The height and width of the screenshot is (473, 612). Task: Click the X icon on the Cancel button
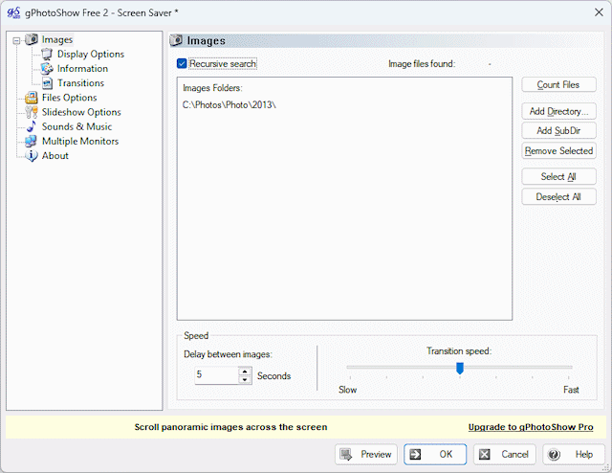coord(485,454)
